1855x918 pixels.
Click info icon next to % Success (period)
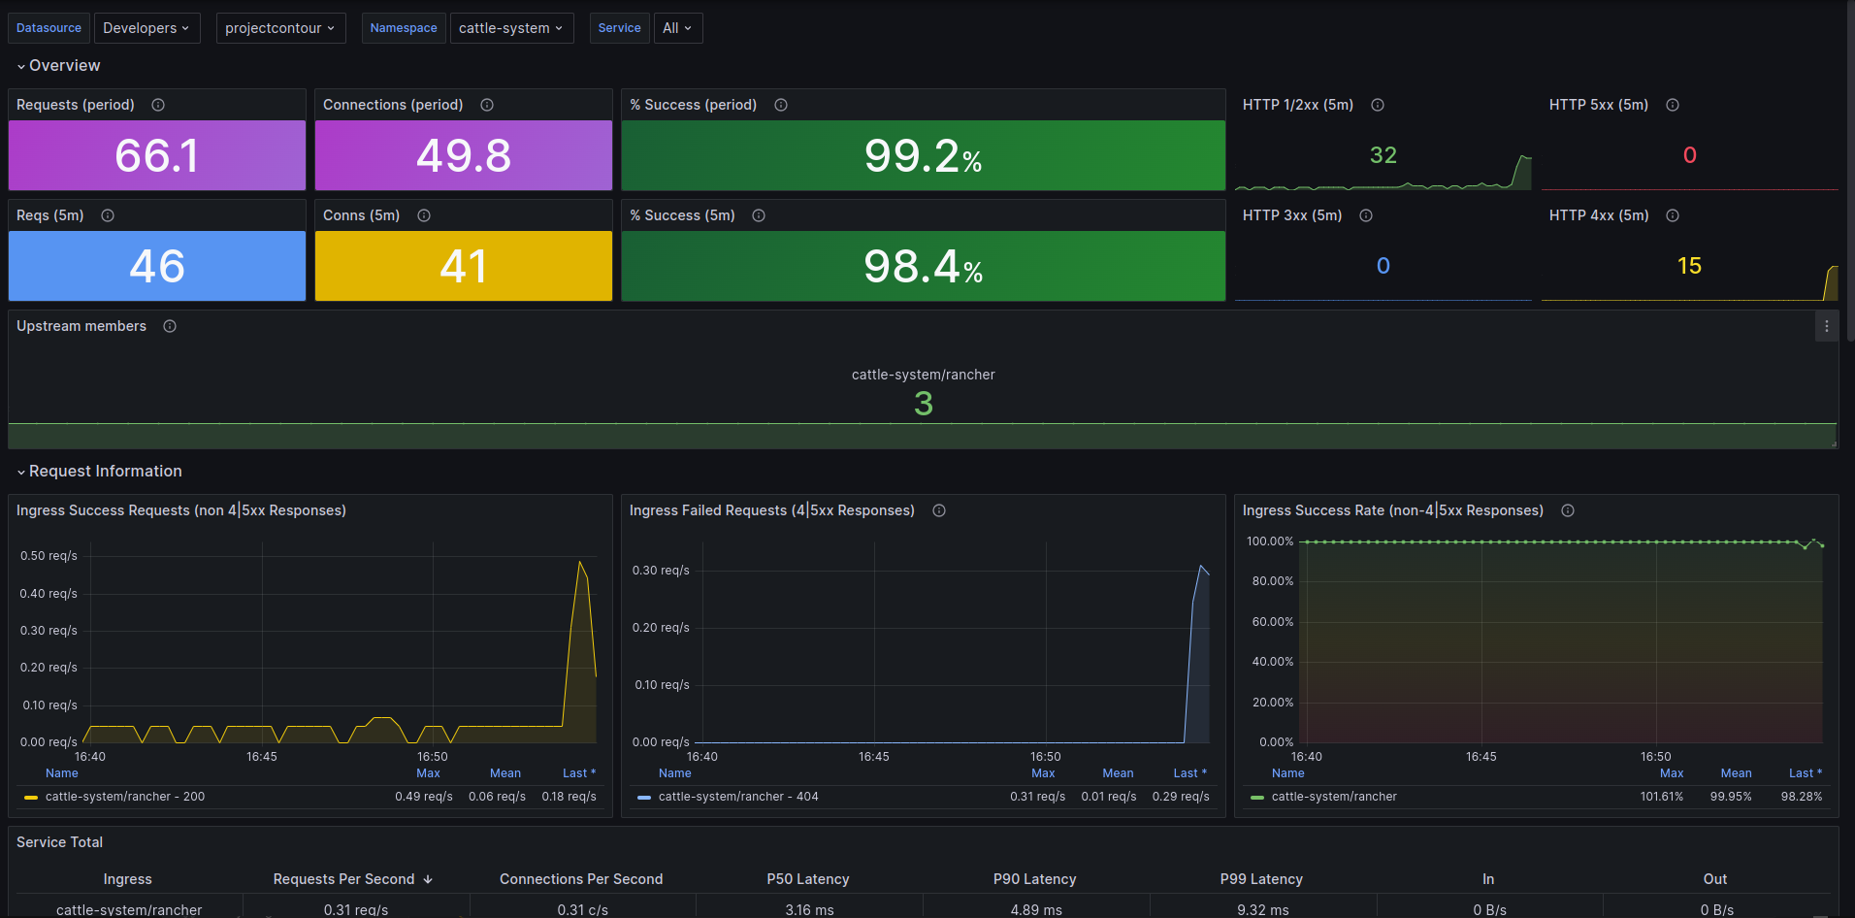pyautogui.click(x=781, y=105)
